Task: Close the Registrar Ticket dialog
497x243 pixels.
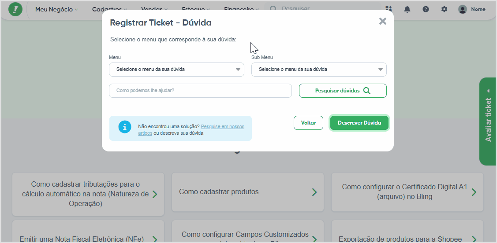Action: coord(383,21)
